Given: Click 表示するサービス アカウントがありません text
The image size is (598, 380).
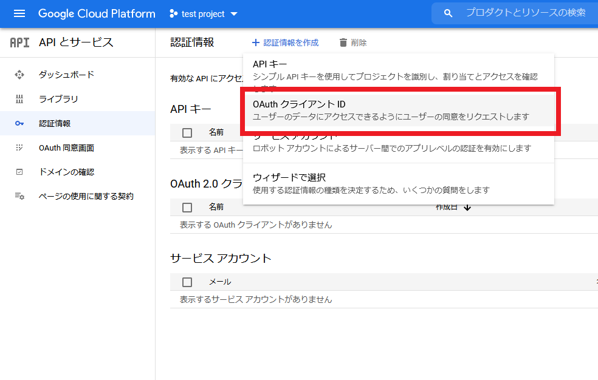Looking at the screenshot, I should [x=256, y=300].
